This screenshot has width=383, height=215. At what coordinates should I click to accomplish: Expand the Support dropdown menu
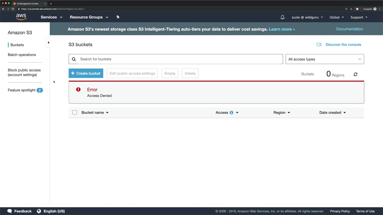click(x=359, y=17)
